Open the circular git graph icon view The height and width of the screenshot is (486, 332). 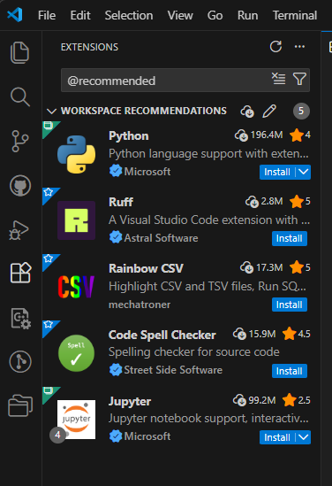click(20, 361)
